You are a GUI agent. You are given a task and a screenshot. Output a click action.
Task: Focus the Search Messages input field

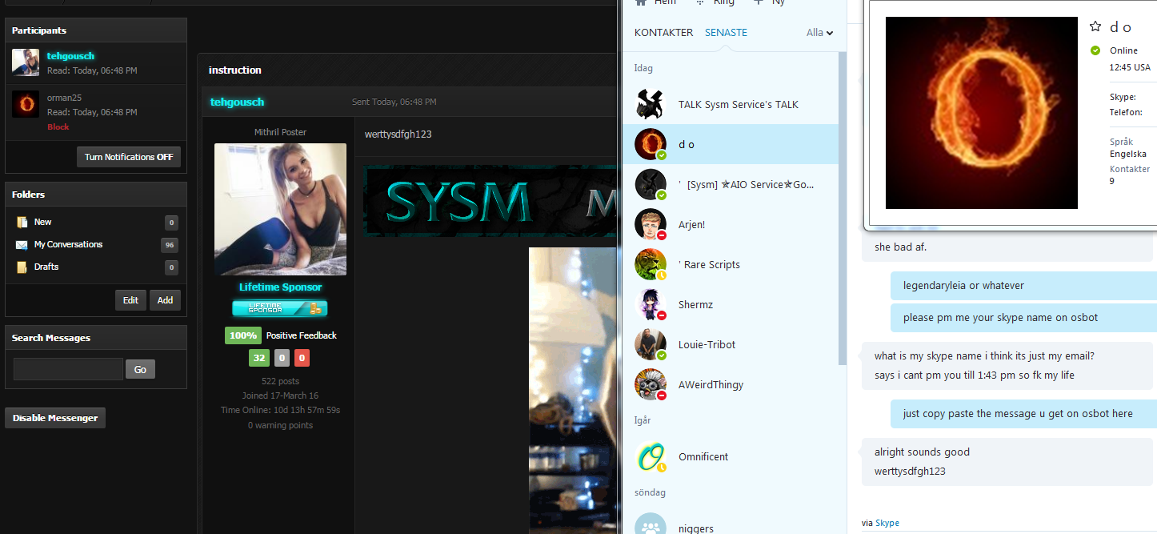pos(68,369)
